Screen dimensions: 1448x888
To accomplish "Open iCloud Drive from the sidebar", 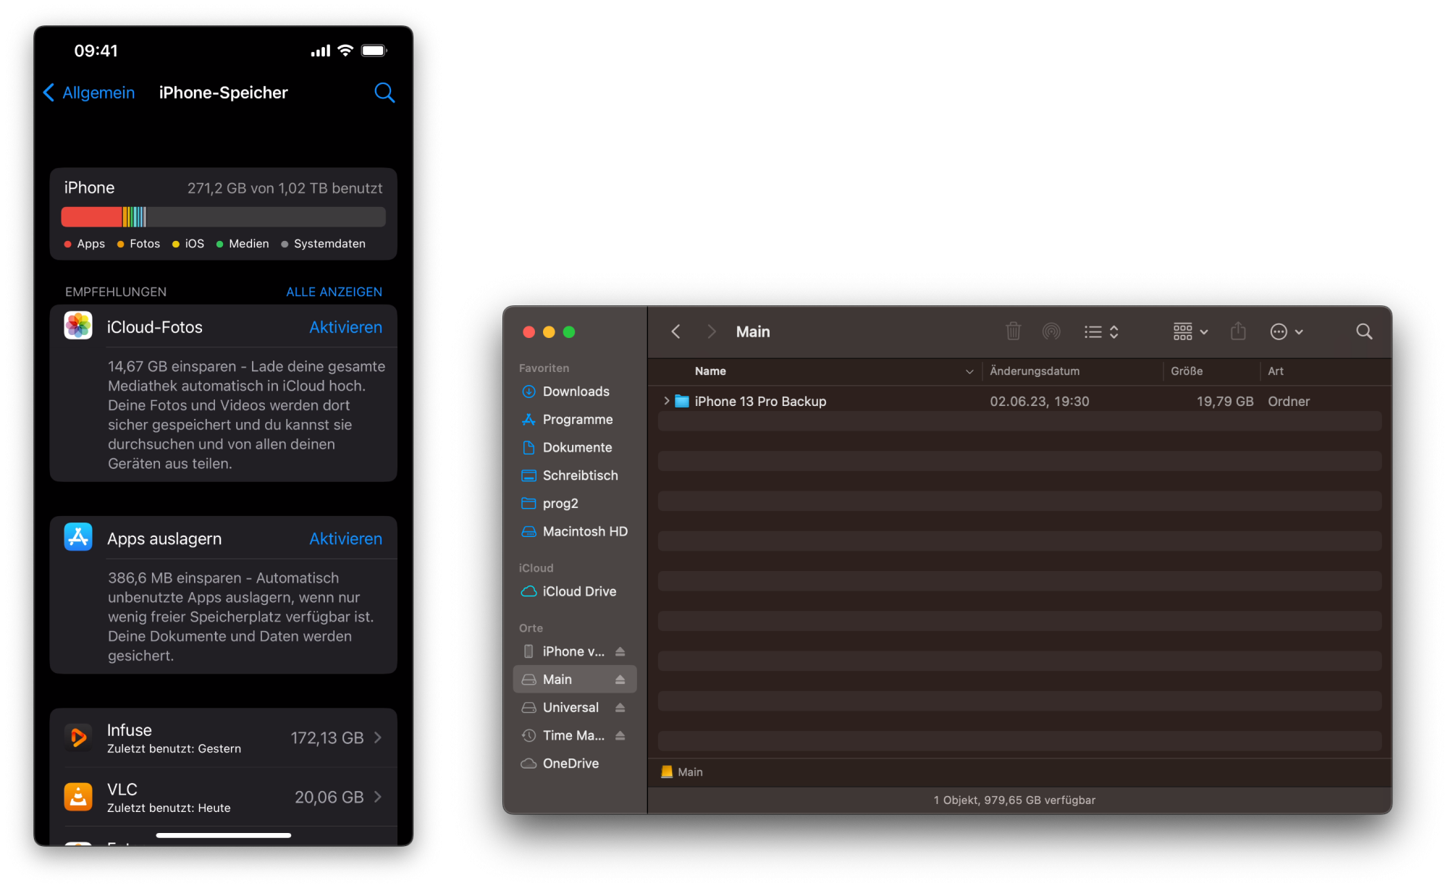I will click(579, 591).
